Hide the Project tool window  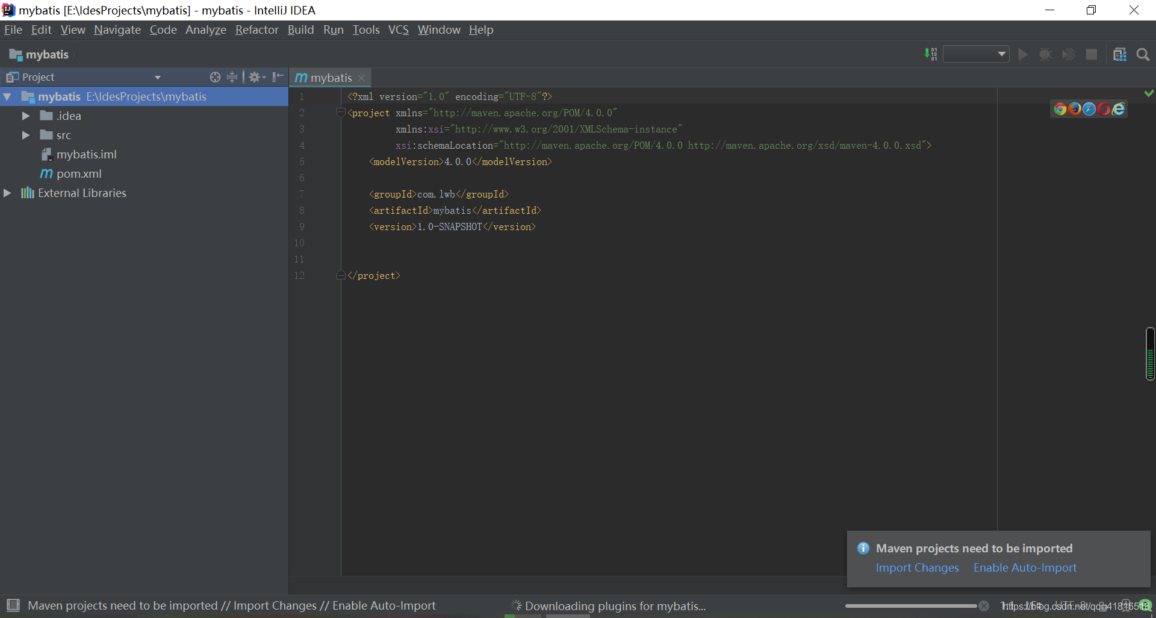tap(278, 77)
